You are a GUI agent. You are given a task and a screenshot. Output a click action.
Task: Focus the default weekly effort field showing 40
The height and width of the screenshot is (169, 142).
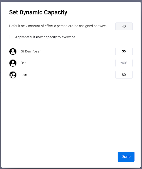(124, 26)
